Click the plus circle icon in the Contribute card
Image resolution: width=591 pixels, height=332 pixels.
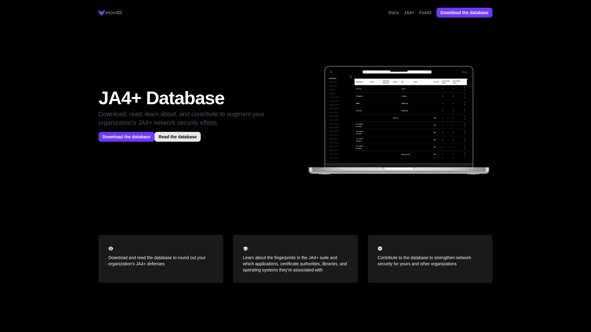pyautogui.click(x=380, y=248)
